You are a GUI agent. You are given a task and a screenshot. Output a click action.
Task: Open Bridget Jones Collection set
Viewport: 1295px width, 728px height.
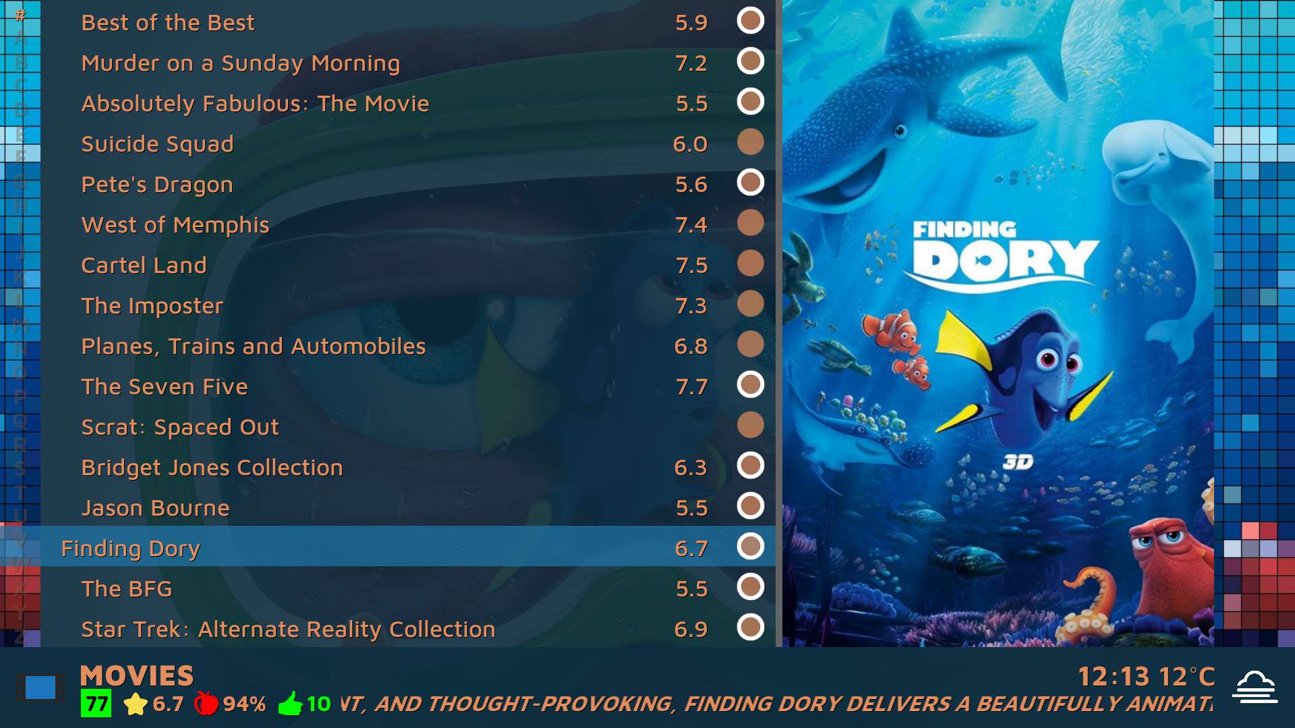(212, 468)
